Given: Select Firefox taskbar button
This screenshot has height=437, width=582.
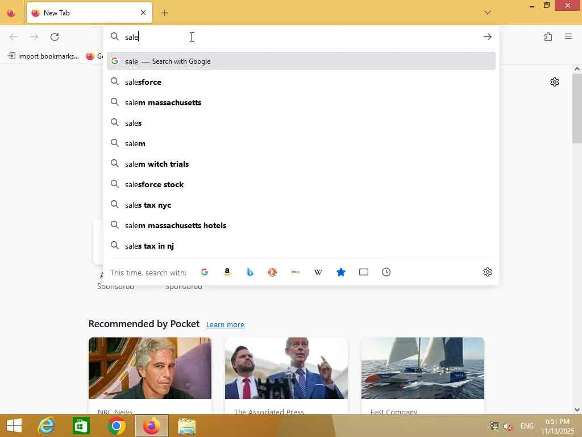Looking at the screenshot, I should click(152, 426).
